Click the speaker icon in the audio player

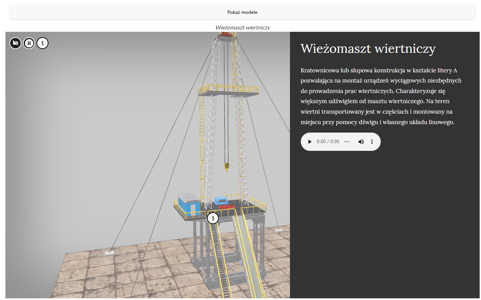coord(361,141)
